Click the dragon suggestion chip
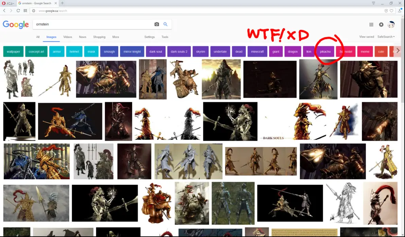405x237 pixels. (293, 52)
